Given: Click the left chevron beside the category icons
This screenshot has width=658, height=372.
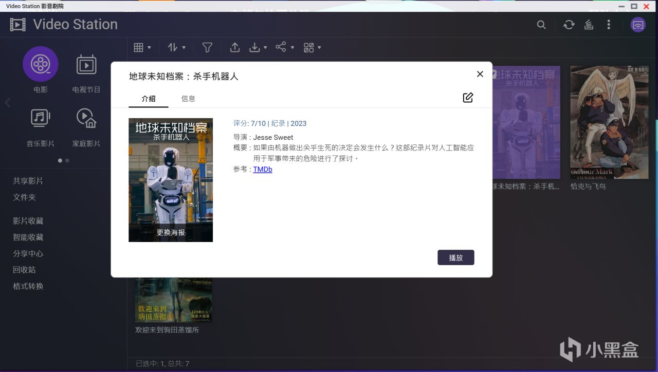Looking at the screenshot, I should tap(8, 103).
